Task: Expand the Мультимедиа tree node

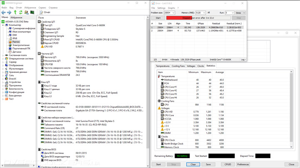Action: (x=3, y=69)
